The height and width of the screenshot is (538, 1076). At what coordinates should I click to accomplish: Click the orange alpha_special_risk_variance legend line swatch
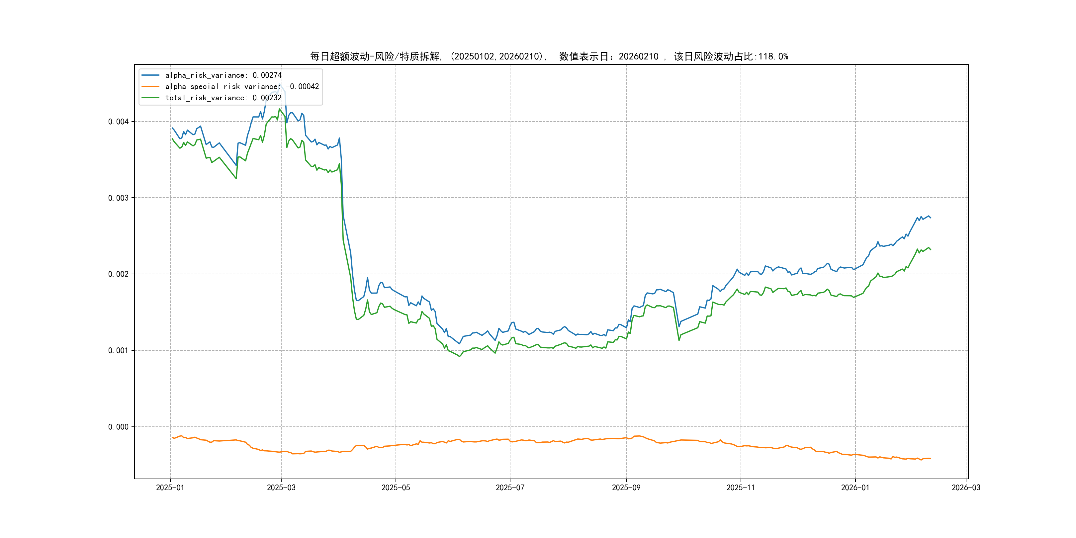click(x=150, y=86)
